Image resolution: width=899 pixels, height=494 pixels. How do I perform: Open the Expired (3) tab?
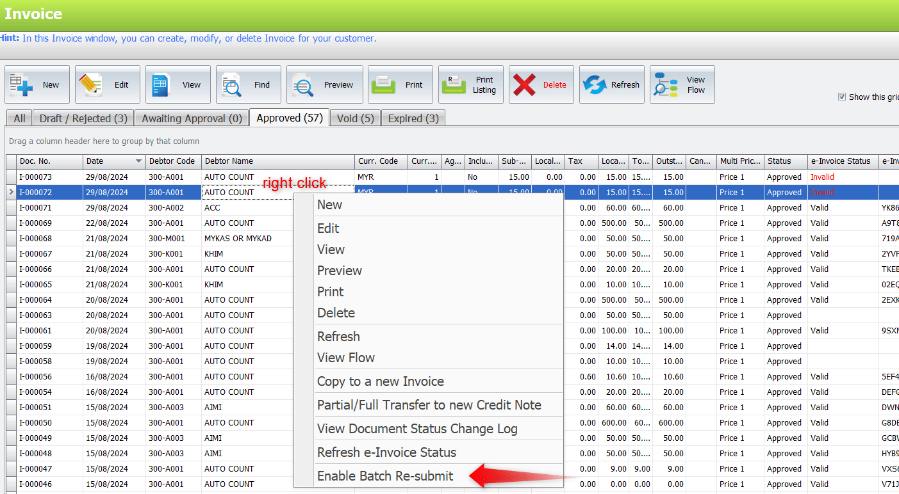pos(413,118)
